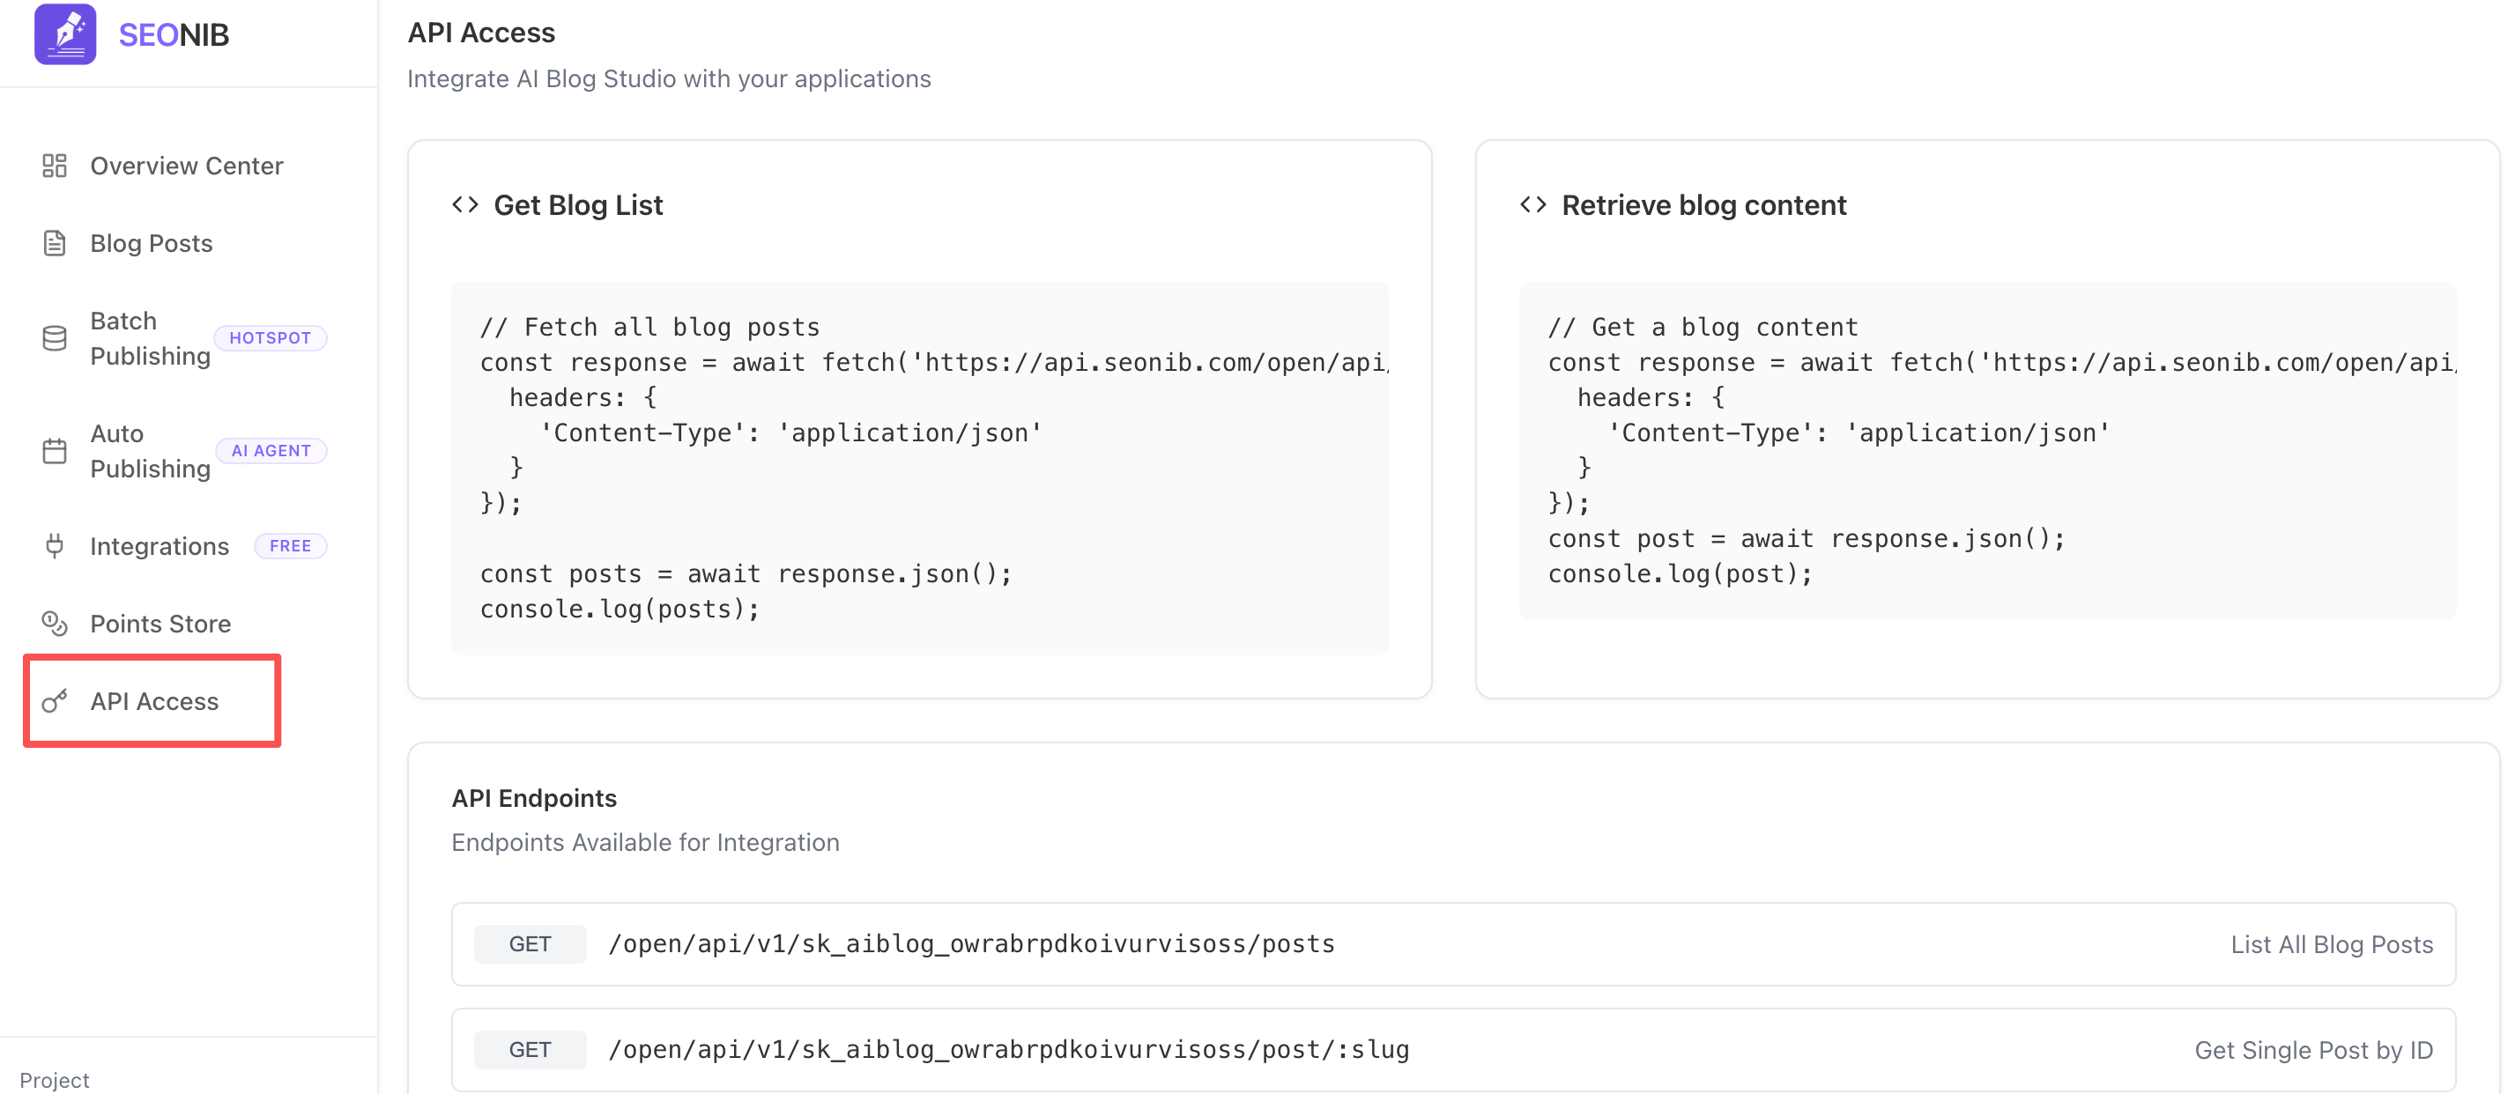Click the Auto Publishing calendar icon
The height and width of the screenshot is (1094, 2508).
click(55, 451)
